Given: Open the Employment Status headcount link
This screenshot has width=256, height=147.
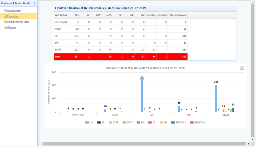Looking at the screenshot, I should point(18,22).
